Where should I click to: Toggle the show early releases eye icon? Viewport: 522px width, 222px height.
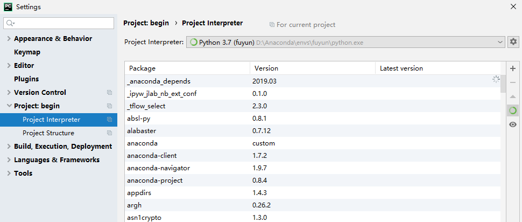[513, 124]
